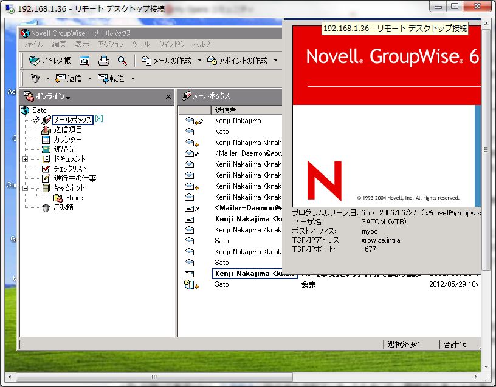The width and height of the screenshot is (496, 387).
Task: Select the Share shared folder
Action: point(74,198)
